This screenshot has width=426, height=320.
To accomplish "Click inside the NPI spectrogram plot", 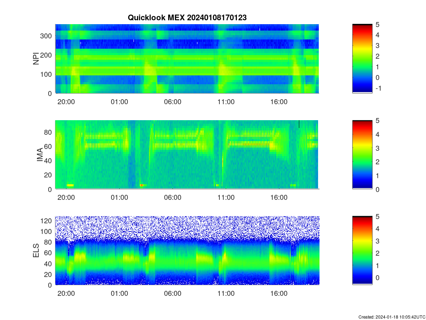I will click(187, 59).
